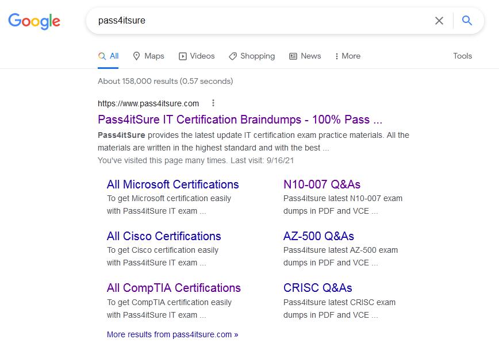The image size is (499, 343).
Task: Switch to the Videos tab
Action: pyautogui.click(x=197, y=56)
